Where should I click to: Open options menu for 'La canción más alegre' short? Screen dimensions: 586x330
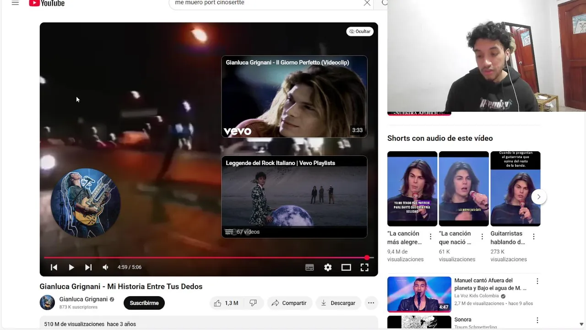pos(430,236)
